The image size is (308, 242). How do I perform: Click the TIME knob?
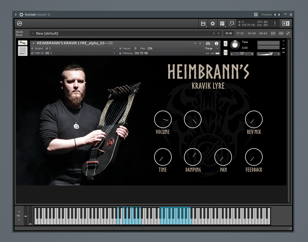(x=163, y=157)
